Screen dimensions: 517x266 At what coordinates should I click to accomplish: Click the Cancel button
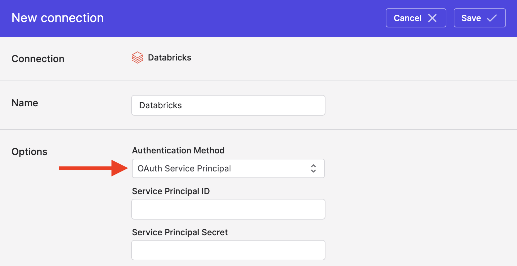pyautogui.click(x=416, y=18)
